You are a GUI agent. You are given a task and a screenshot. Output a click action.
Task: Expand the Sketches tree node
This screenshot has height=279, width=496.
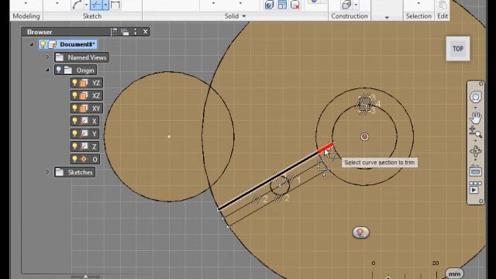pyautogui.click(x=47, y=172)
